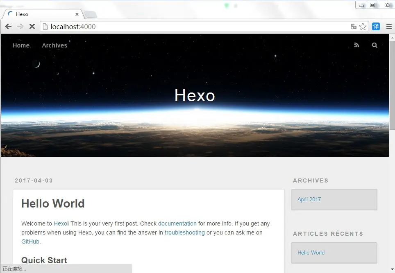395x273 pixels.
Task: Open the Archives navigation item
Action: [54, 45]
